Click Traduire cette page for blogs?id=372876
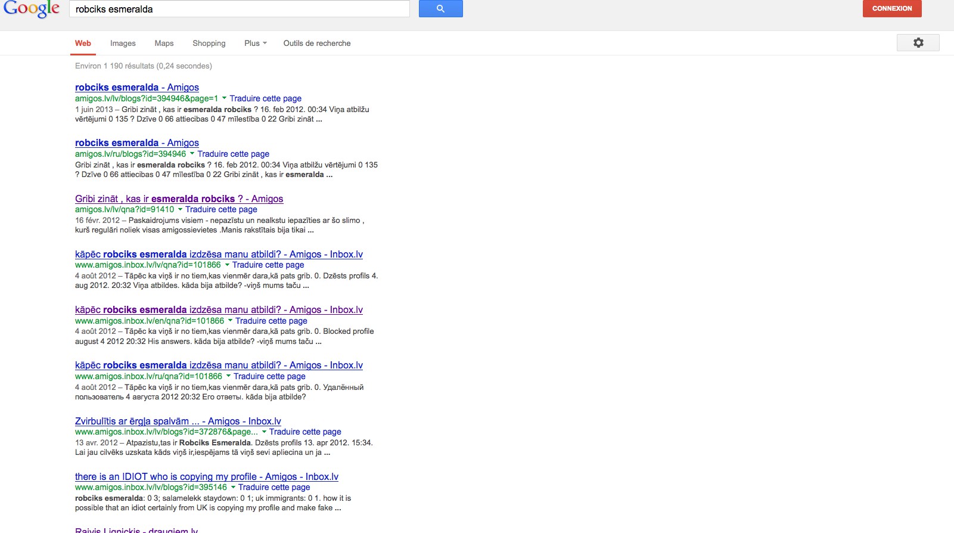 click(x=305, y=432)
